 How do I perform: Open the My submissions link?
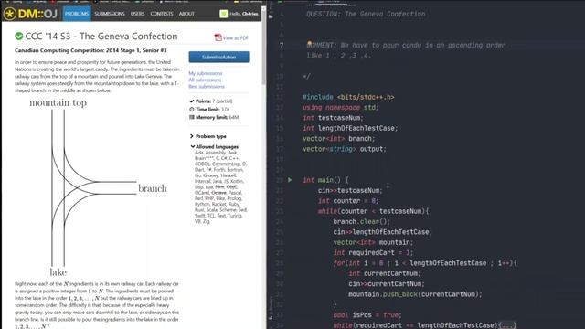[205, 73]
